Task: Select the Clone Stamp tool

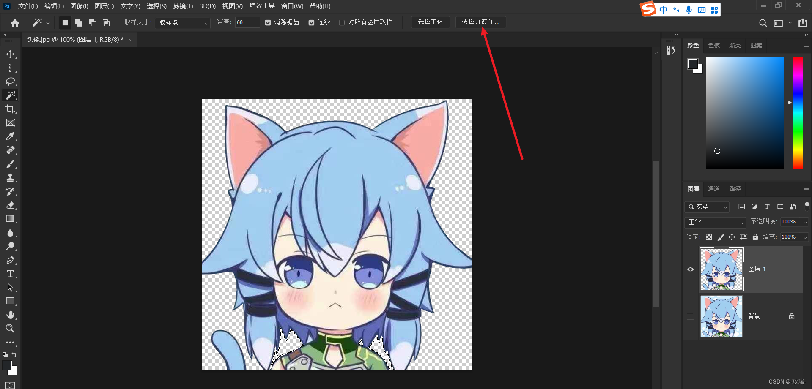Action: (10, 178)
